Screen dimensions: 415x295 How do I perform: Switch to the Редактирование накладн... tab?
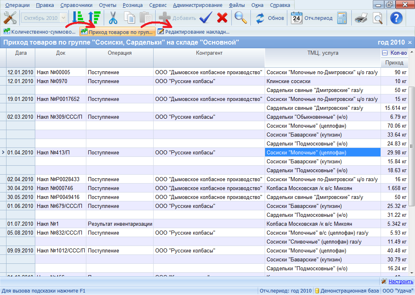[194, 31]
